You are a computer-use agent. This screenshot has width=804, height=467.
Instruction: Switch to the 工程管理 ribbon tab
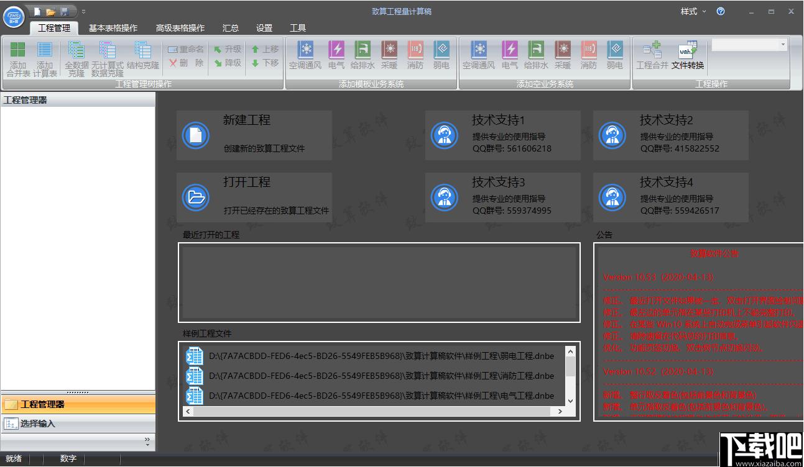coord(54,28)
